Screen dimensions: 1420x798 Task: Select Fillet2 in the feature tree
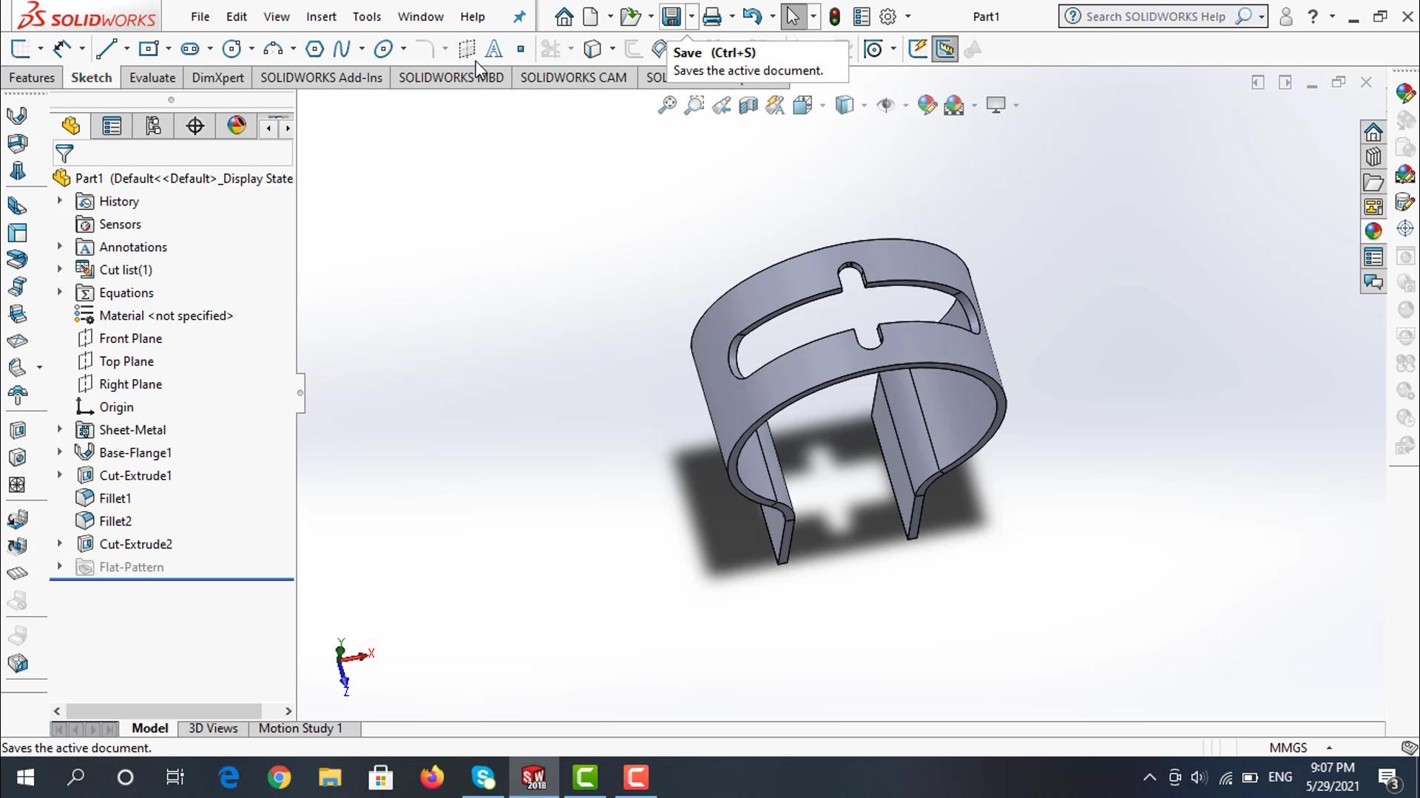115,521
